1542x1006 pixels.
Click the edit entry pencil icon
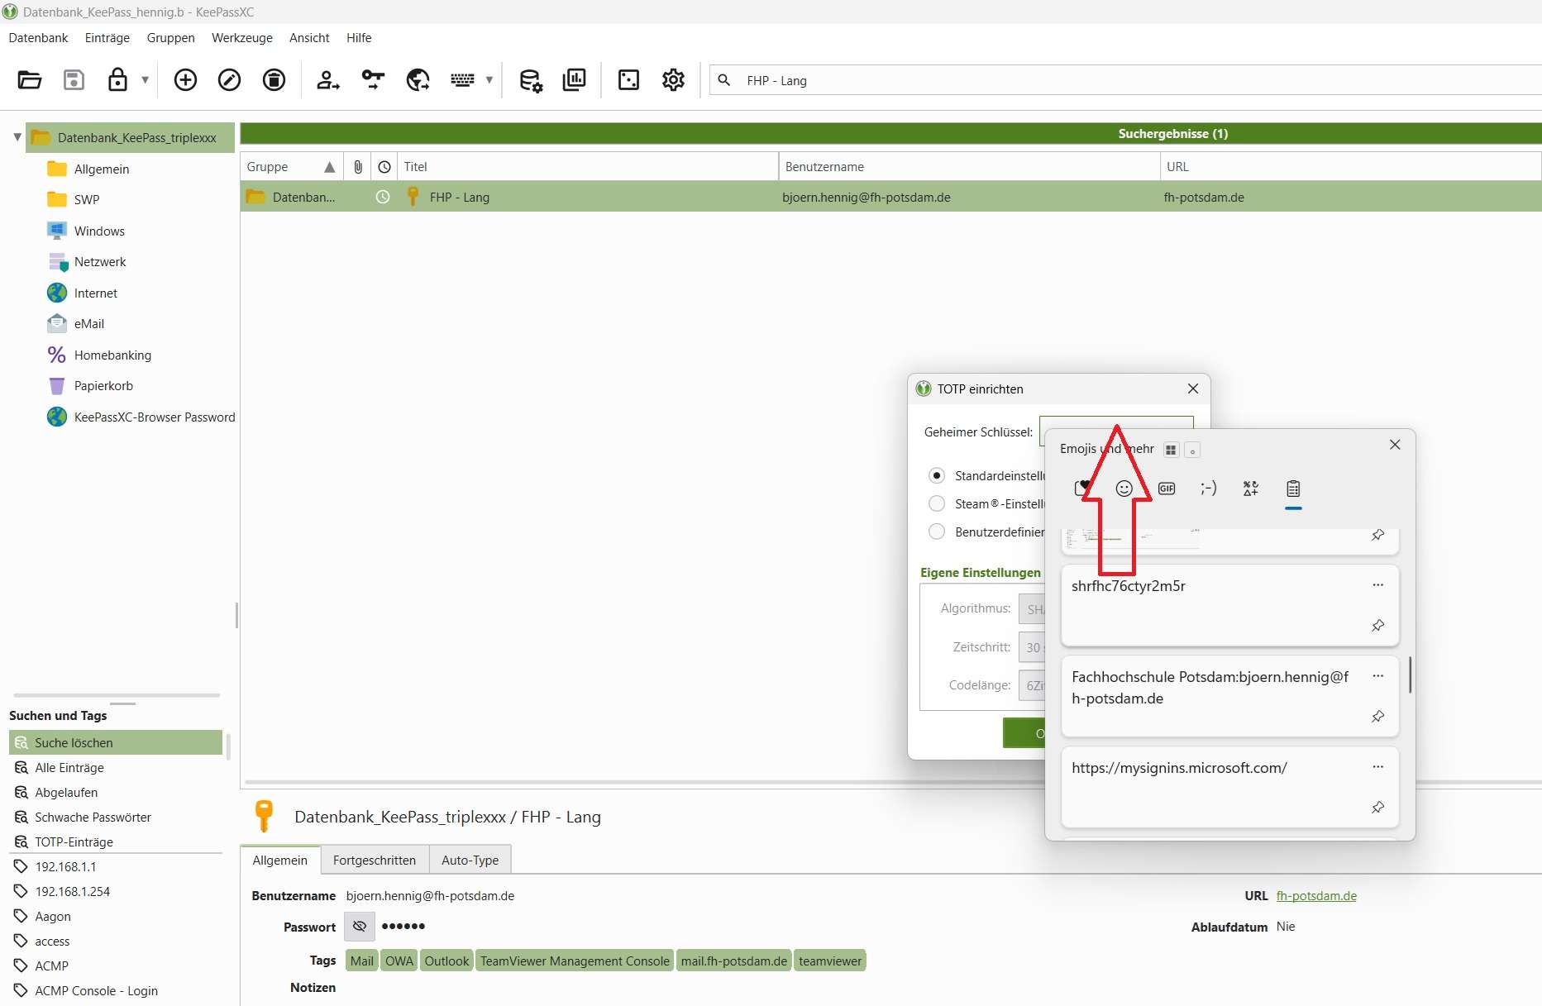click(x=229, y=80)
